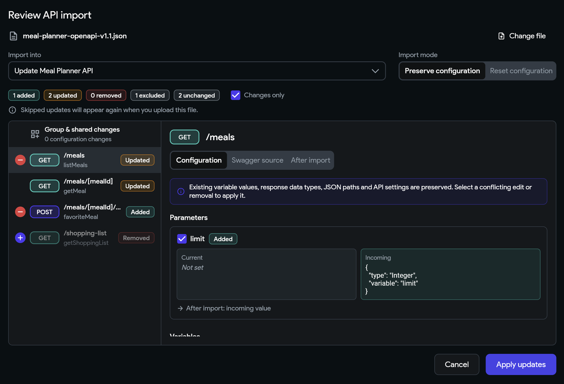
Task: Filter by the 2 updated badge
Action: pos(63,95)
